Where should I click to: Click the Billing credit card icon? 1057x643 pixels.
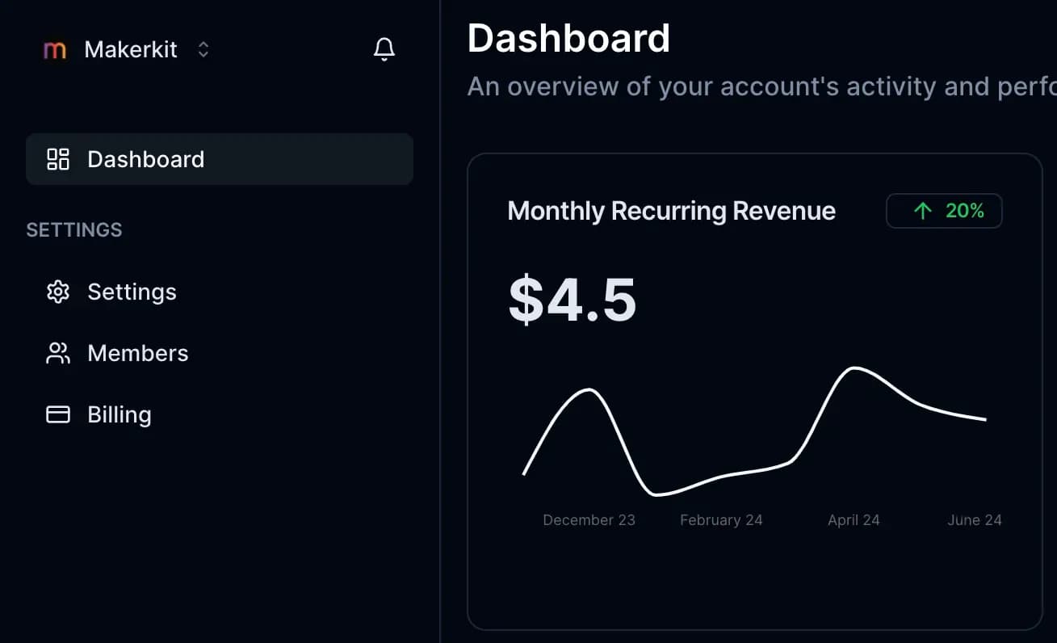pos(57,414)
